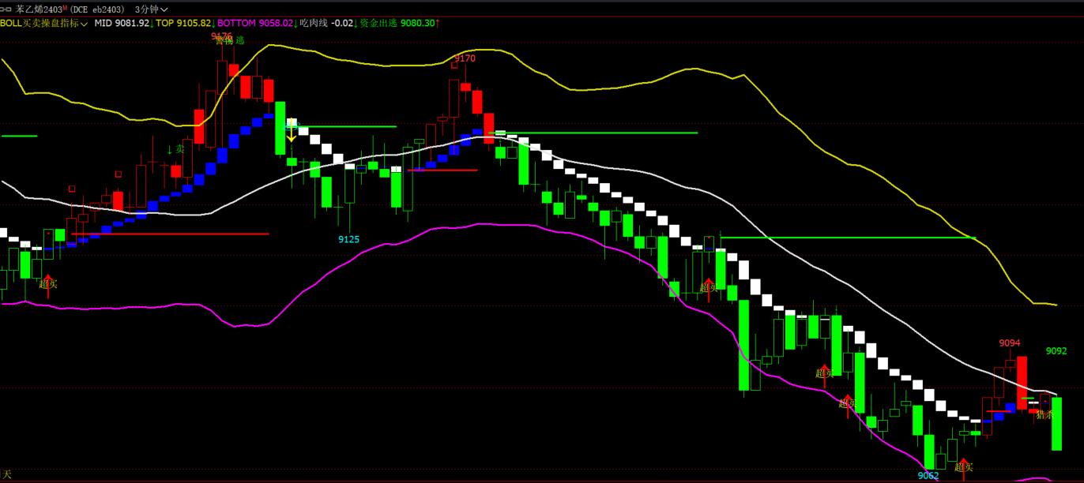Click the 天 label at bottom left
Viewport: 1084px width, 483px height.
[7, 474]
